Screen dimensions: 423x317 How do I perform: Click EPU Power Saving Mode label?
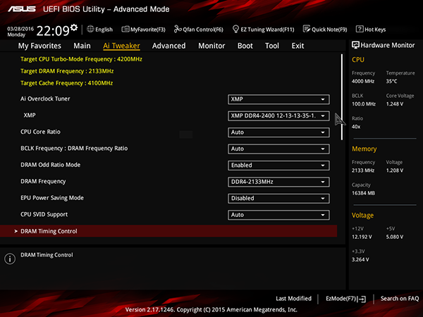52,198
